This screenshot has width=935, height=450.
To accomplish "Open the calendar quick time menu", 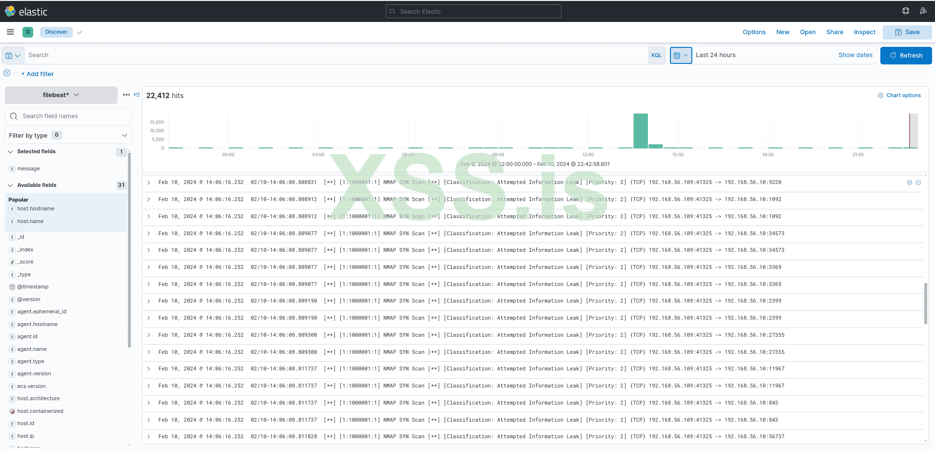I will tap(681, 55).
